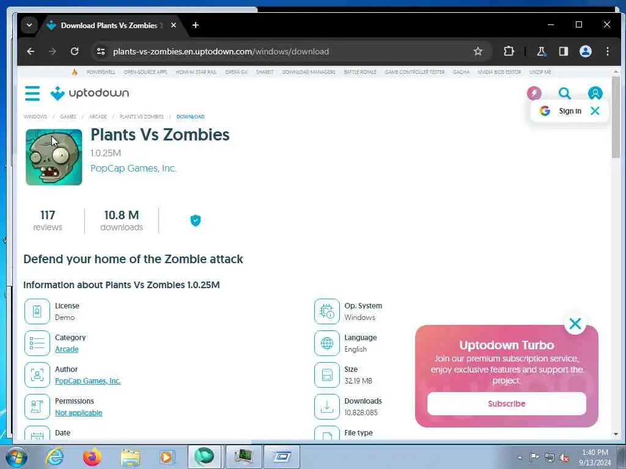Open the Uptodown user account icon
This screenshot has height=469, width=626.
coord(595,93)
